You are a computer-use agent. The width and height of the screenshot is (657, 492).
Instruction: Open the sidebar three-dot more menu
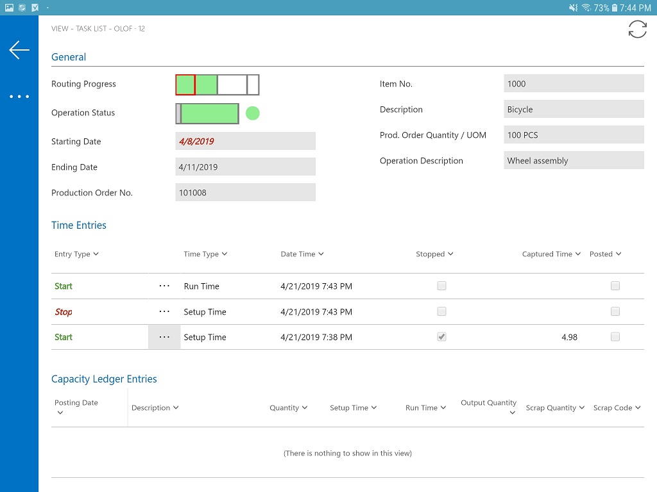click(x=19, y=97)
